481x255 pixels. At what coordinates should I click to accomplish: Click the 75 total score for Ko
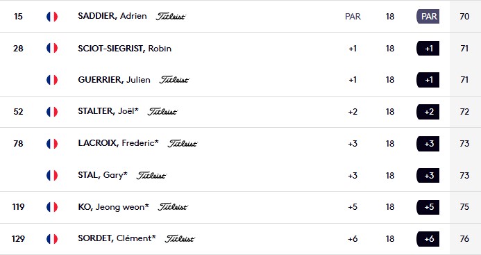464,207
